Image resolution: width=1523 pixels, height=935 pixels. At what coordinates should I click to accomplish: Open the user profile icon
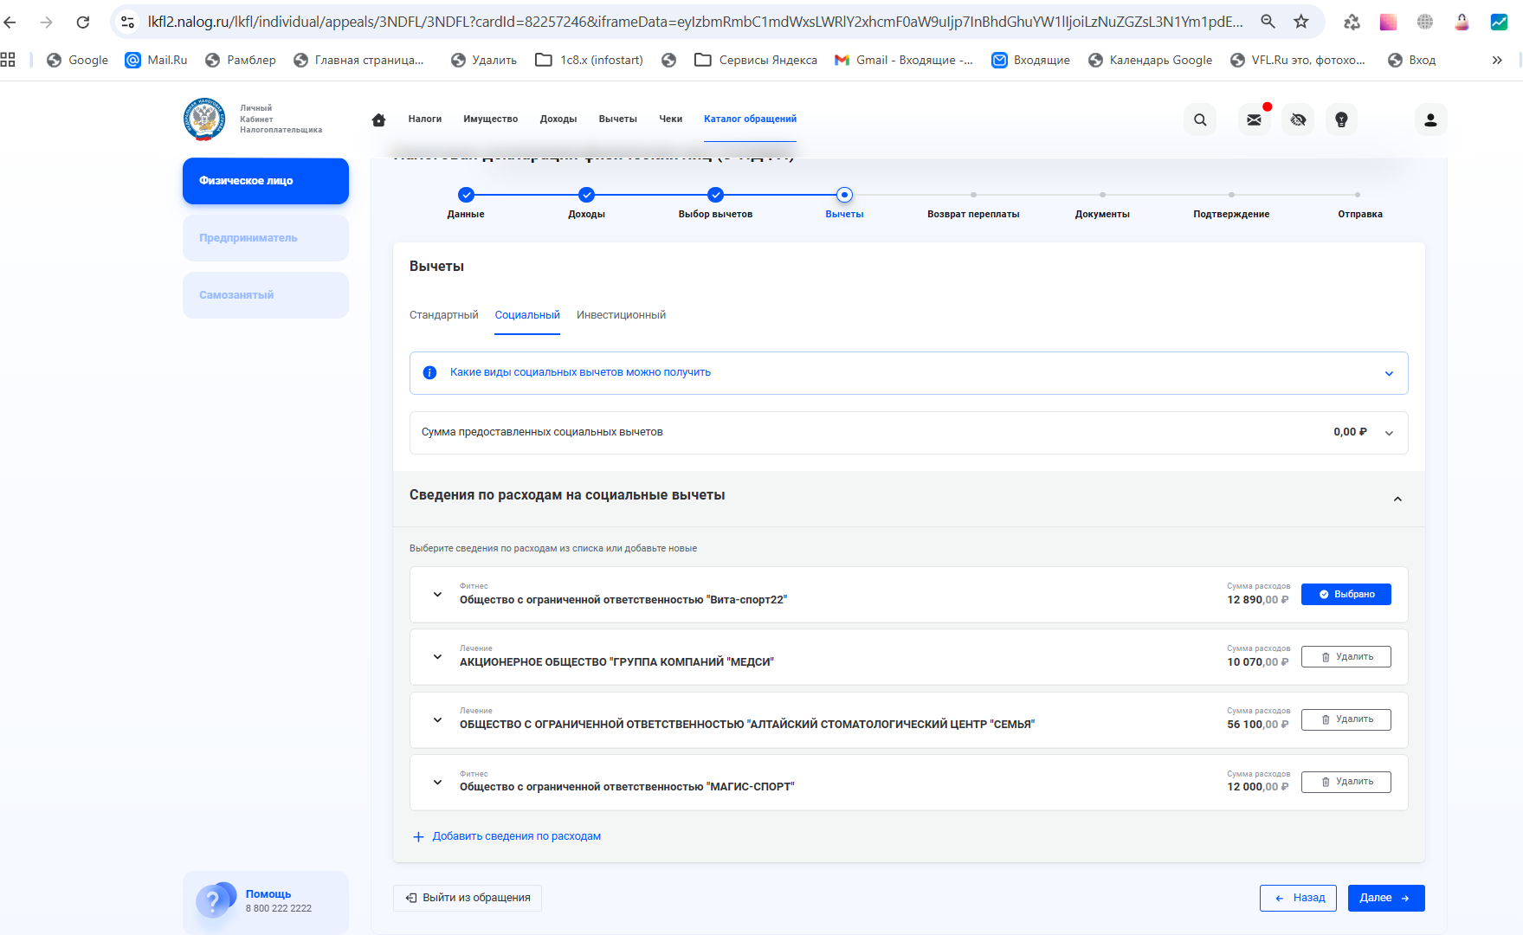pos(1430,119)
